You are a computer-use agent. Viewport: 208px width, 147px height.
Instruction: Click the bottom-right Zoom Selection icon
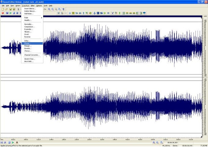coord(162,142)
